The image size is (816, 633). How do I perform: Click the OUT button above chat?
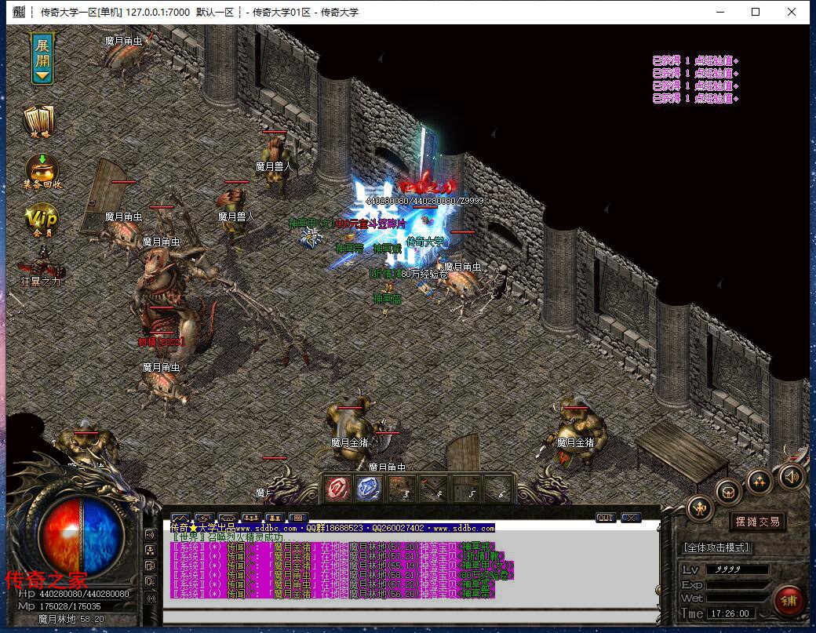pos(606,518)
